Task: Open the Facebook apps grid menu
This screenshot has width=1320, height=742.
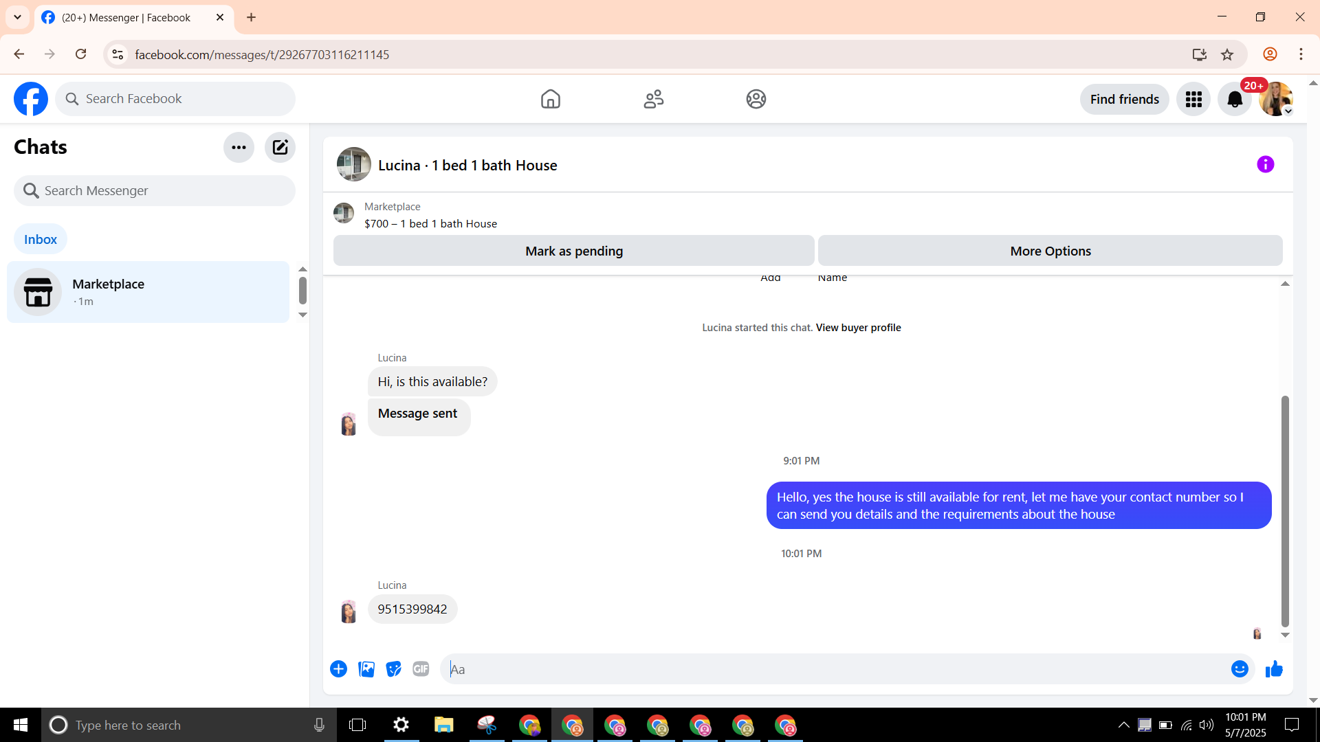Action: (x=1193, y=99)
